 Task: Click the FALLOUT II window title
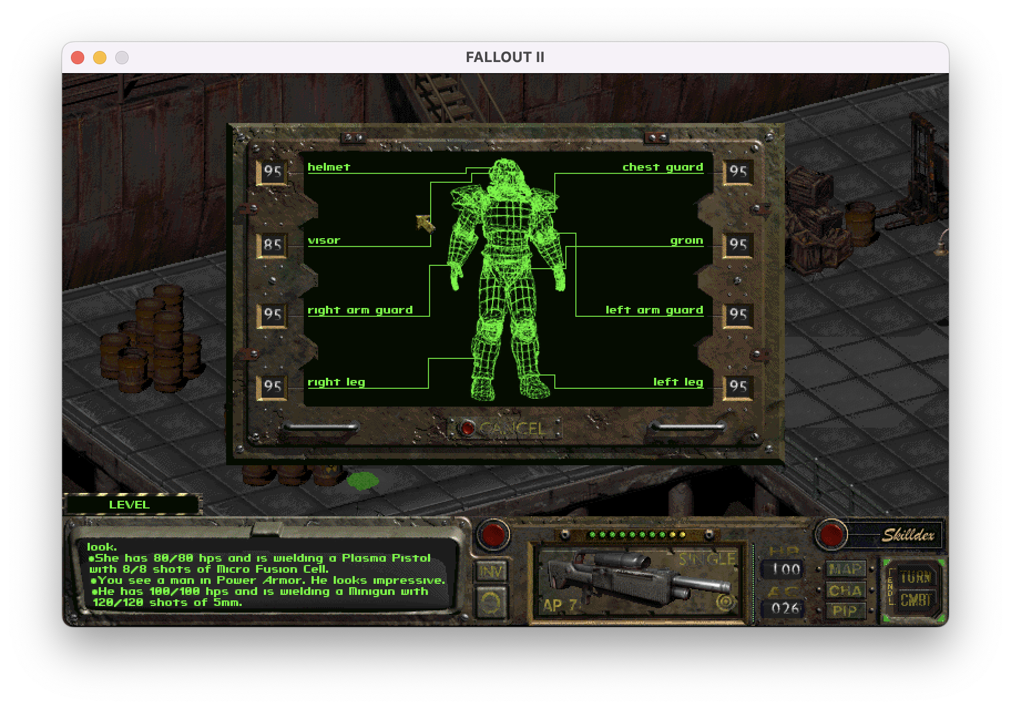(505, 57)
